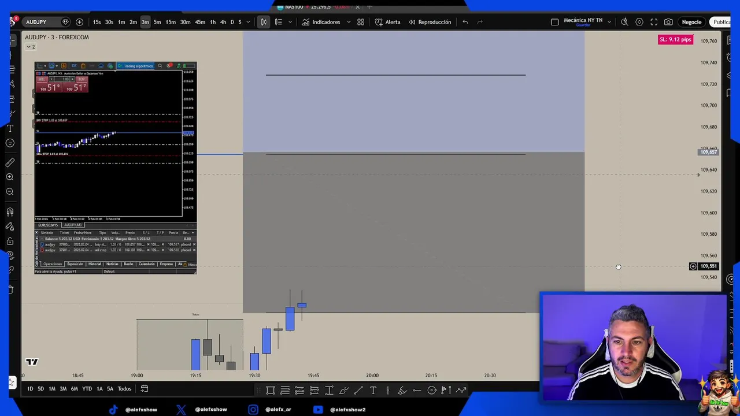Screen dimensions: 740x416
Task: Click the Negocie button
Action: pyautogui.click(x=691, y=22)
